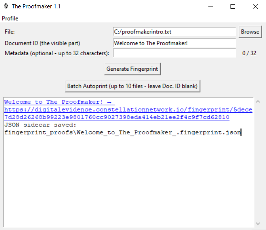Click the Proofmaker app icon in title bar
266x230 pixels.
click(6, 6)
